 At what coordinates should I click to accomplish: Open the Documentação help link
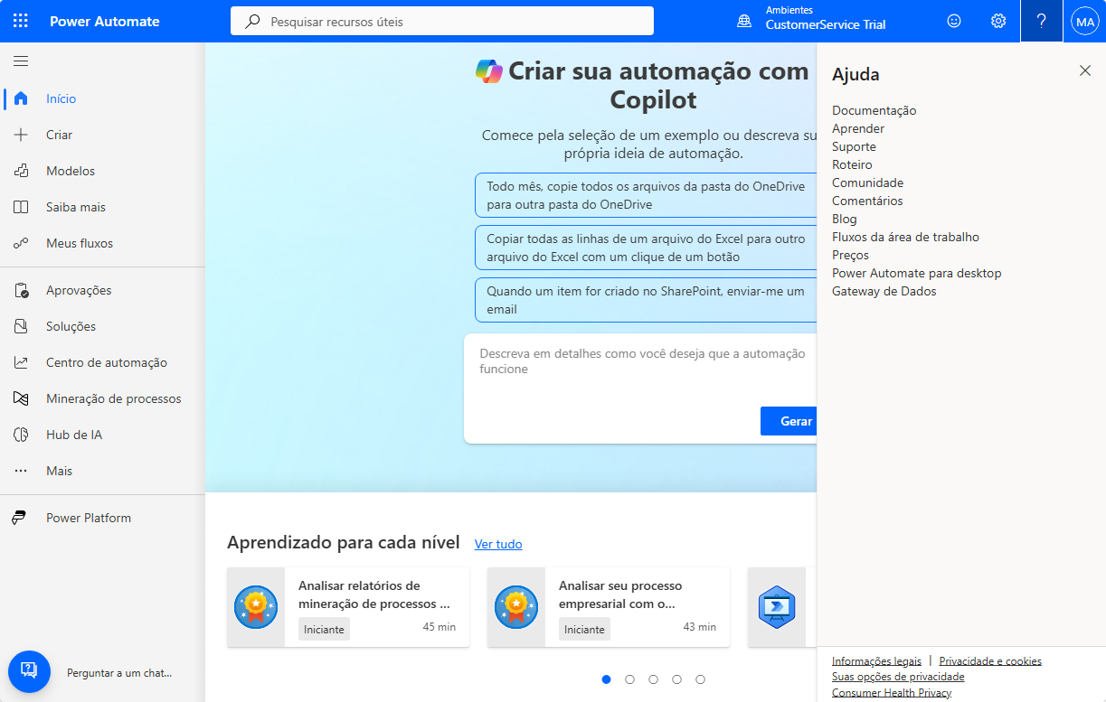point(874,110)
